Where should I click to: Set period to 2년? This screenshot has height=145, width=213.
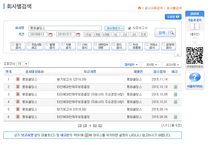click(125, 34)
